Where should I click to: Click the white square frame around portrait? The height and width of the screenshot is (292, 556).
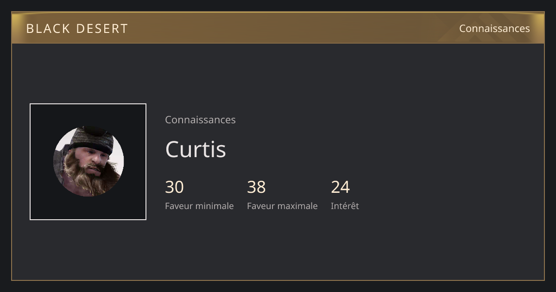88,162
